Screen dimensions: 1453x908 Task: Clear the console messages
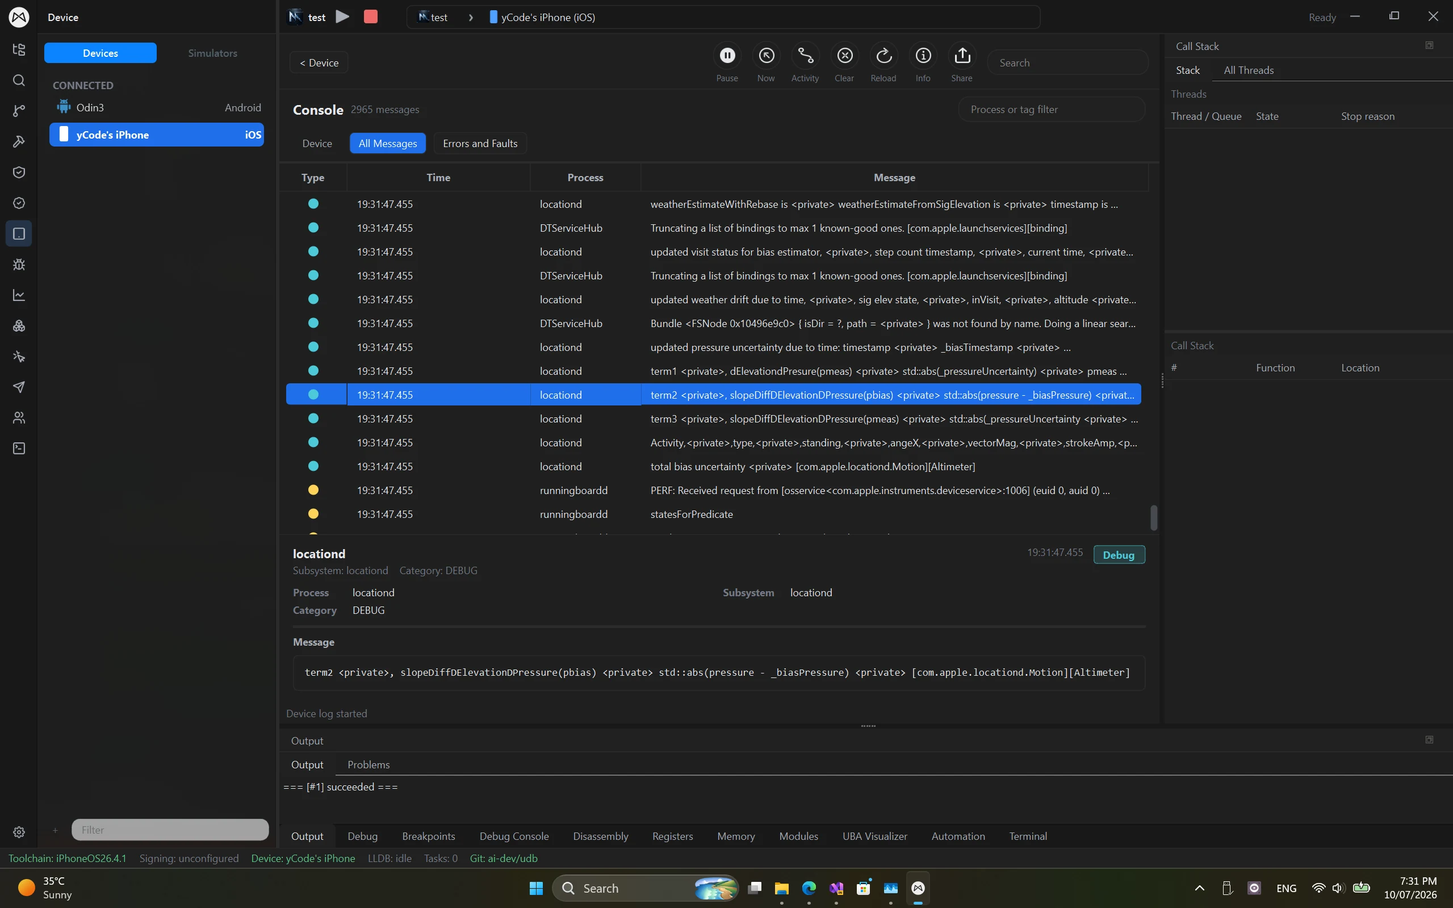[845, 56]
